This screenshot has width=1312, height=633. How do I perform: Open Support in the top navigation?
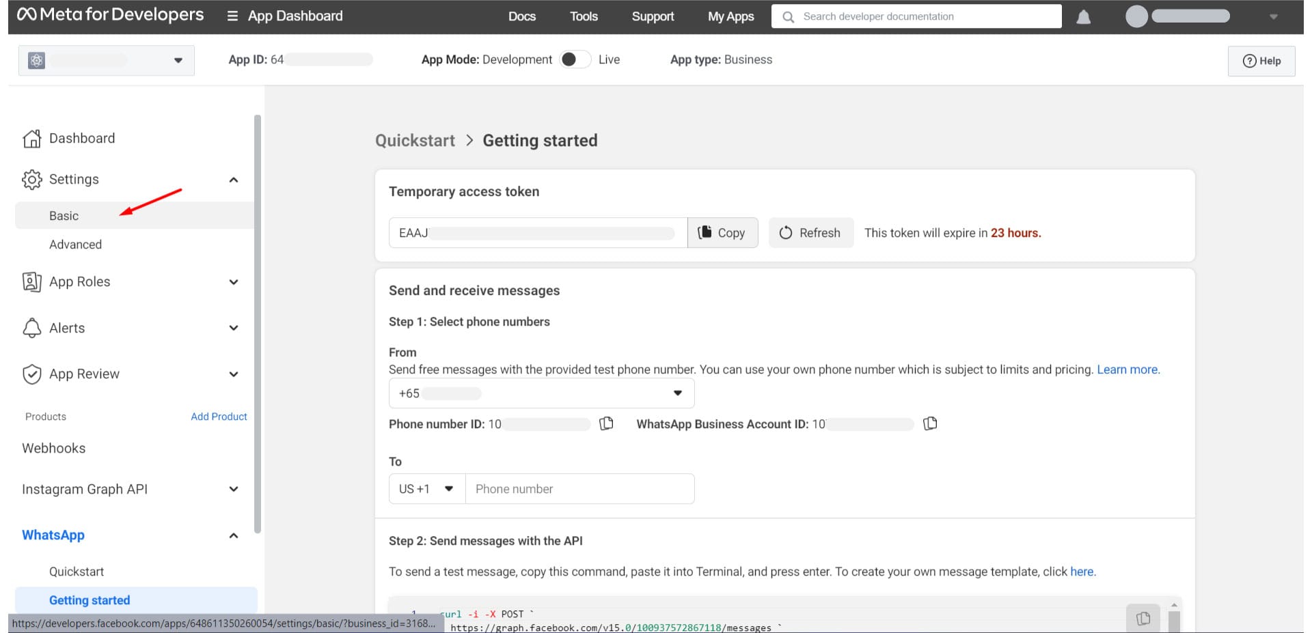click(653, 16)
